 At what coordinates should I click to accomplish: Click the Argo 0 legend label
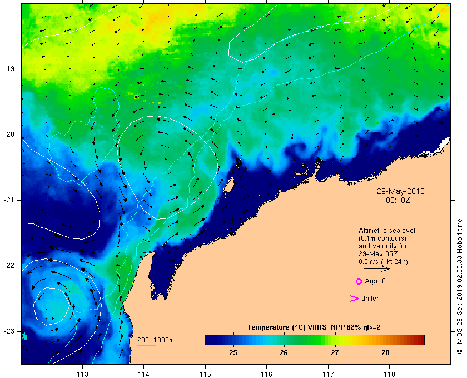click(x=375, y=281)
